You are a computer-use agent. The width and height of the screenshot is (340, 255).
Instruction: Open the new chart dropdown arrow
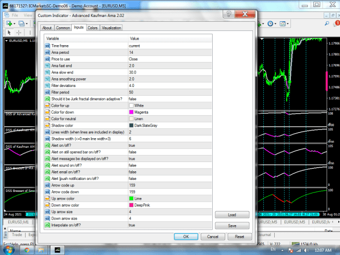pos(14,23)
